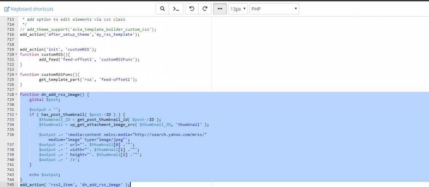Place cursor on 'global $post;' line

[x=45, y=100]
